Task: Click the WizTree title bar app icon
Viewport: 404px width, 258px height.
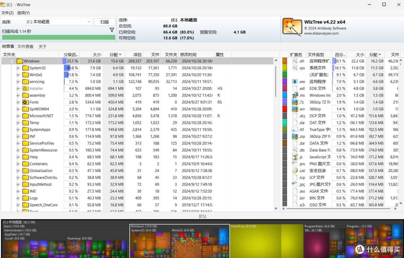Action: [x=3, y=4]
